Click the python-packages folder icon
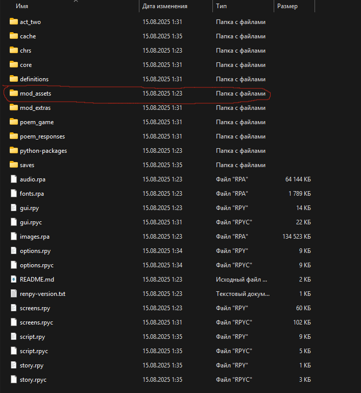This screenshot has height=393, width=361. (x=14, y=150)
